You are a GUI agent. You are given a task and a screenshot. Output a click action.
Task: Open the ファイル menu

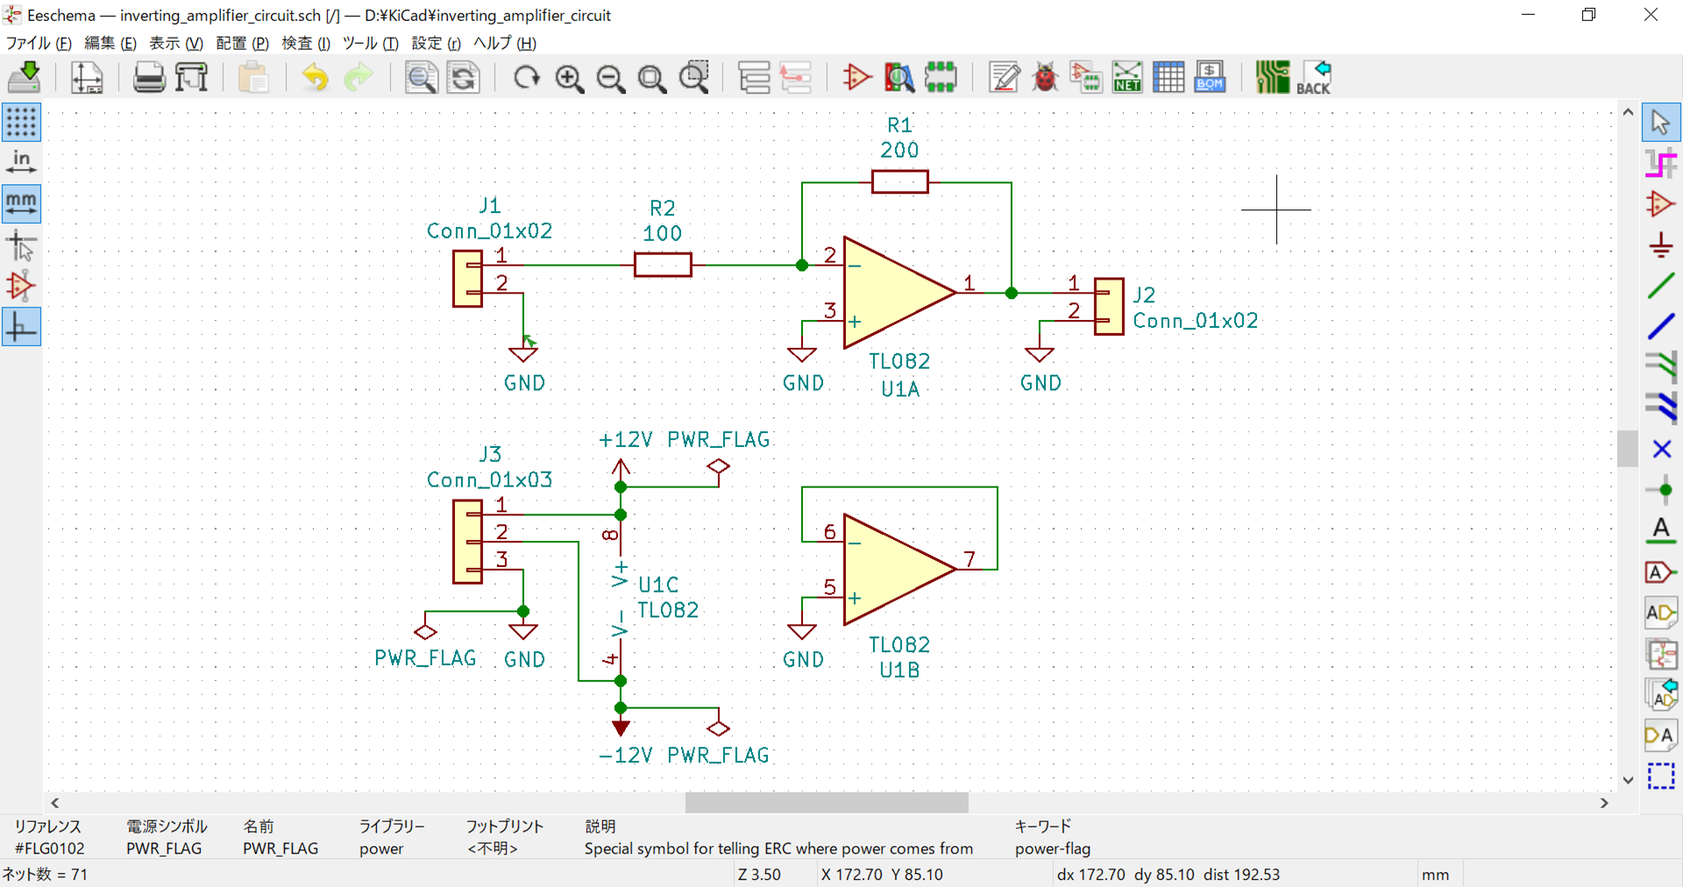[39, 43]
